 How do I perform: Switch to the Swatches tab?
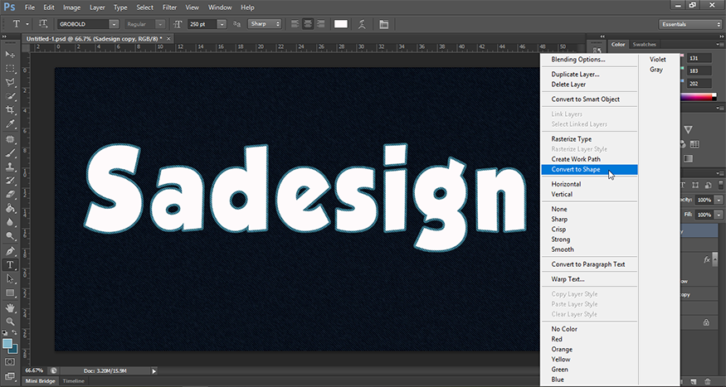pos(644,45)
